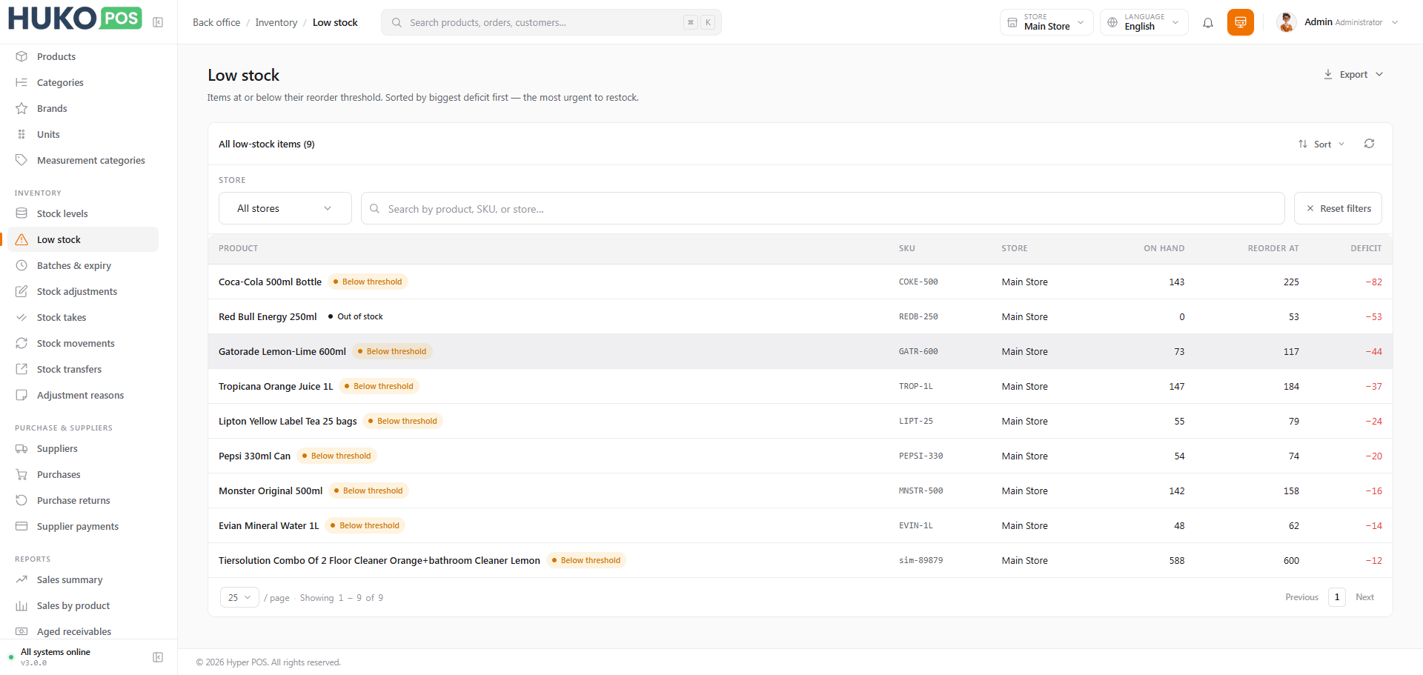Select the Coca-Cola 500ml Bottle row
This screenshot has height=675, width=1423.
tap(800, 282)
